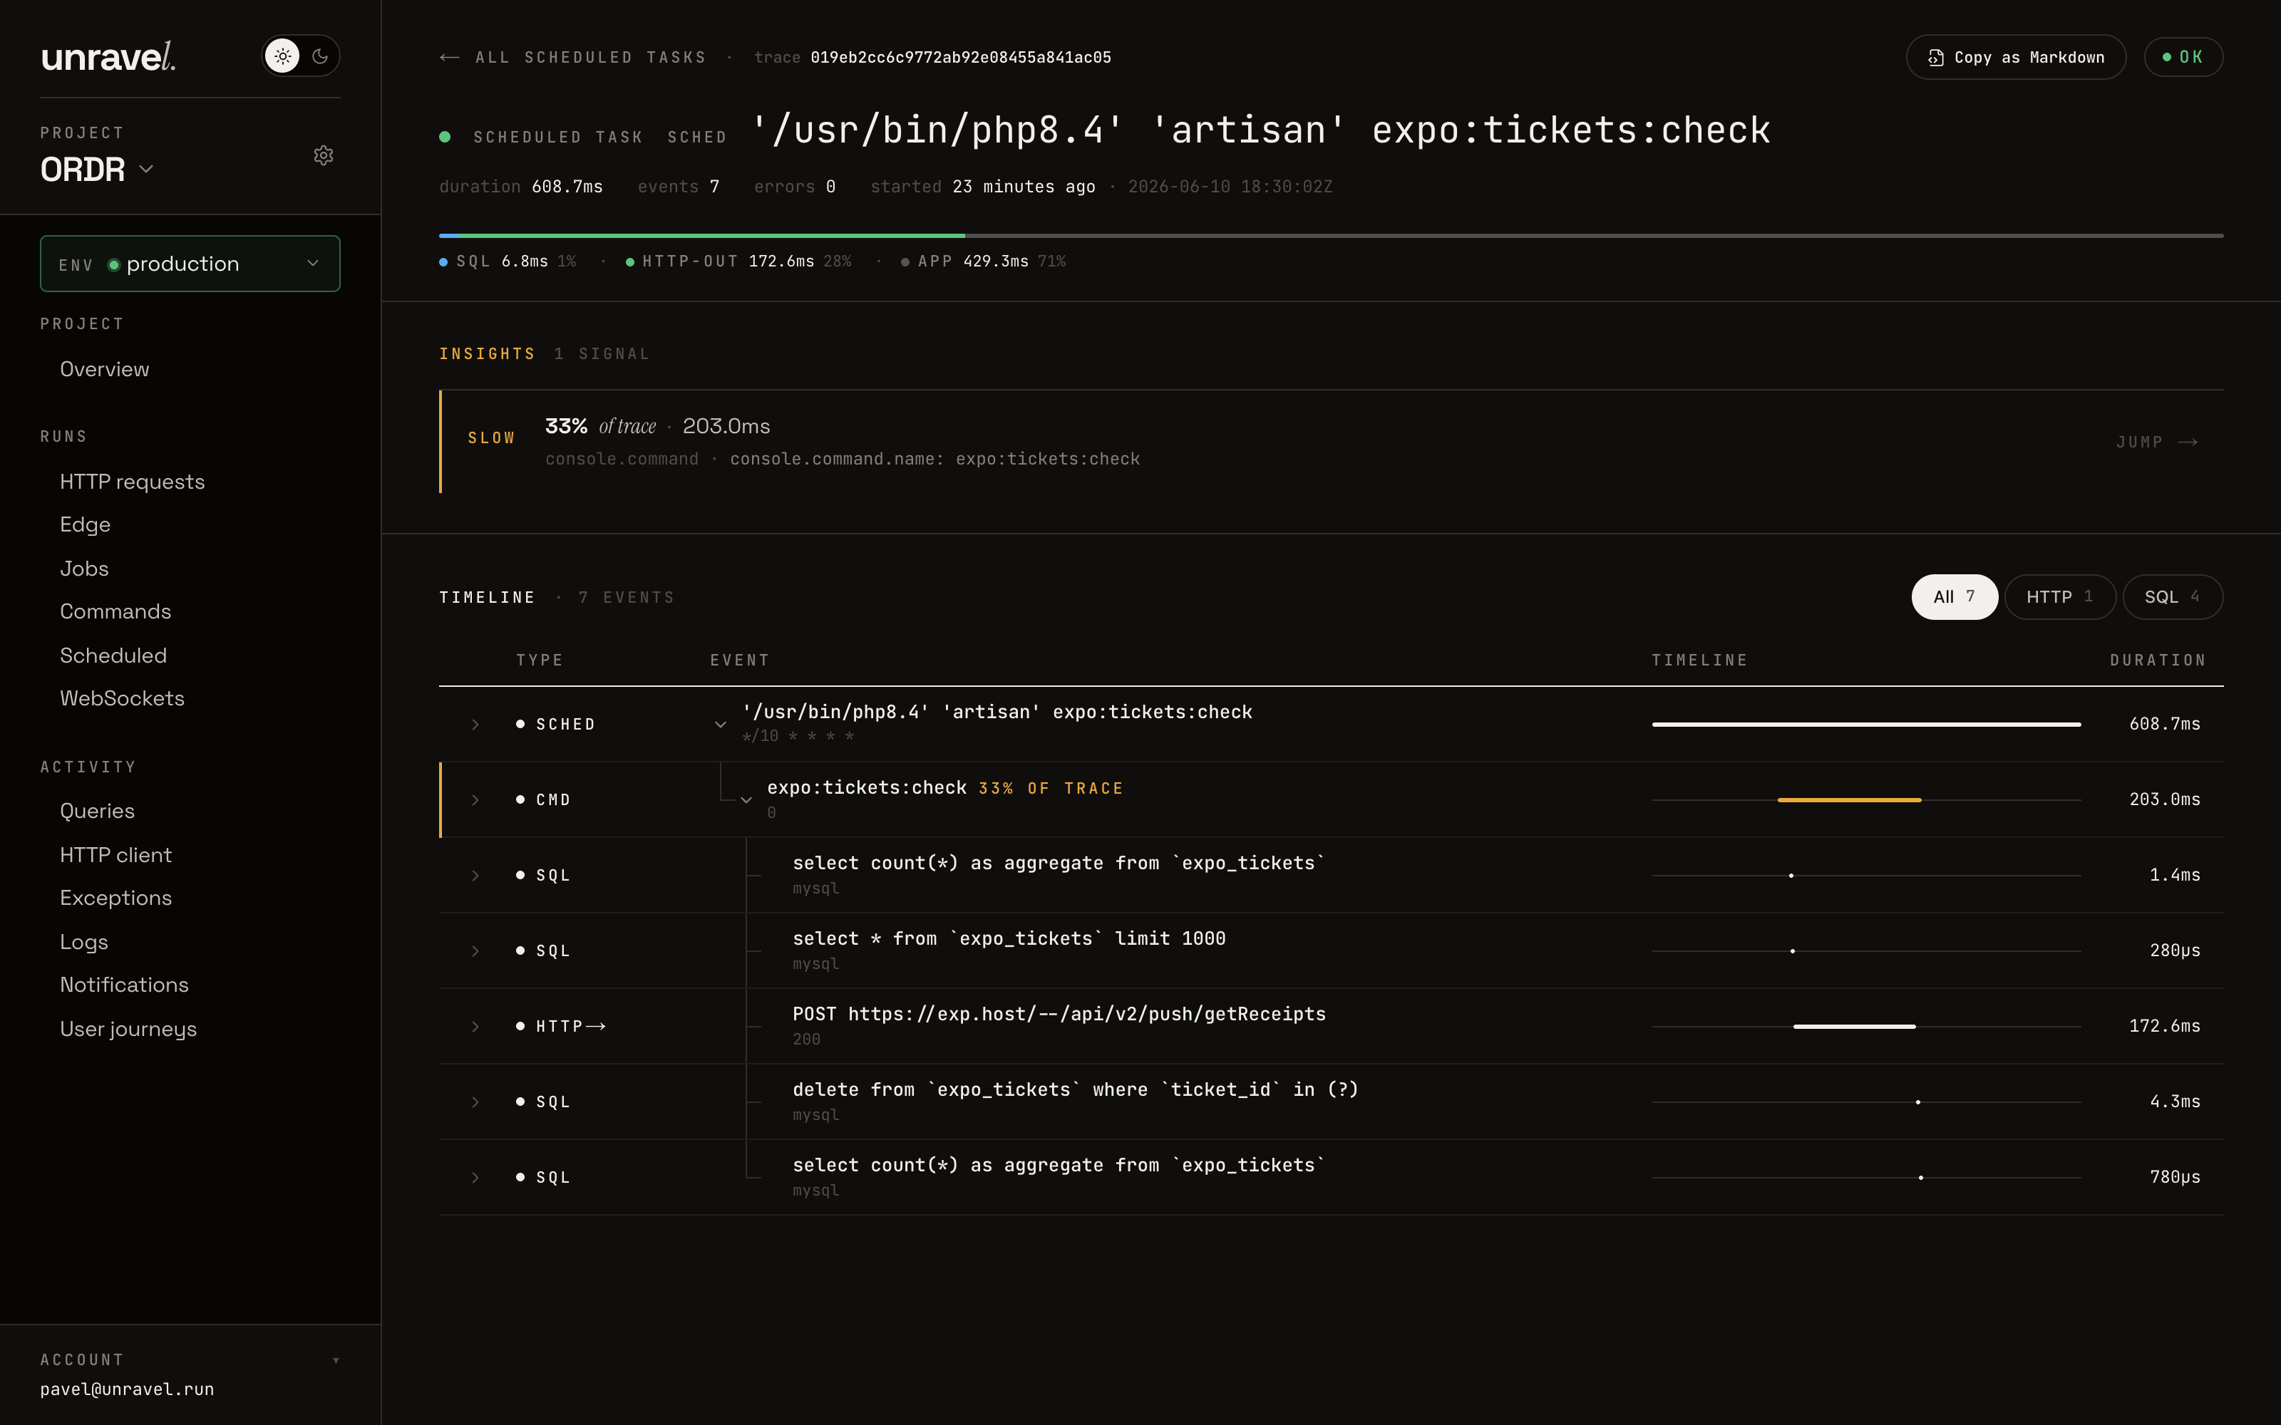Screen dimensions: 2281x1425
Task: Click the orange CMD timeline bar
Action: pyautogui.click(x=1849, y=800)
